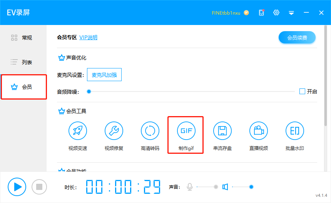
Task: Click the FINEtbb1nxu username
Action: pyautogui.click(x=226, y=13)
